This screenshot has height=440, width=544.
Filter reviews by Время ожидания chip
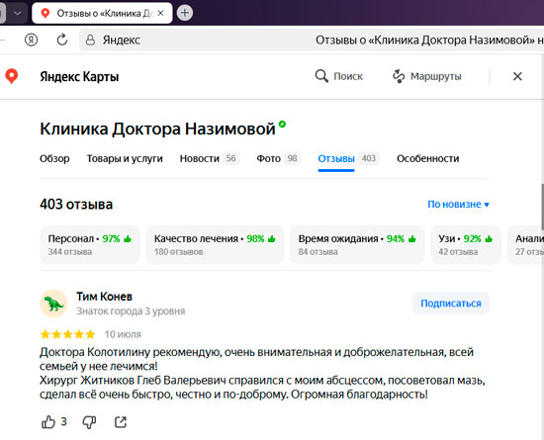click(x=357, y=245)
